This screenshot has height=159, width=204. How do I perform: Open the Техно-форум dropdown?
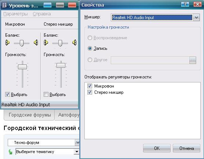click(x=77, y=143)
